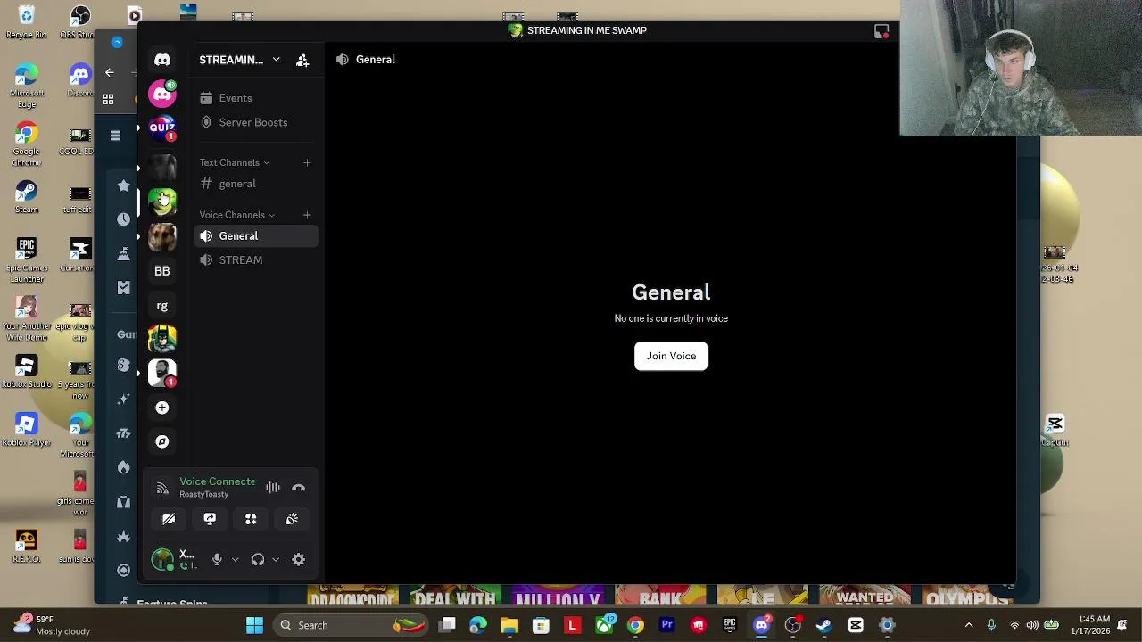Click Add a Server plus icon
The width and height of the screenshot is (1142, 642).
pyautogui.click(x=162, y=407)
